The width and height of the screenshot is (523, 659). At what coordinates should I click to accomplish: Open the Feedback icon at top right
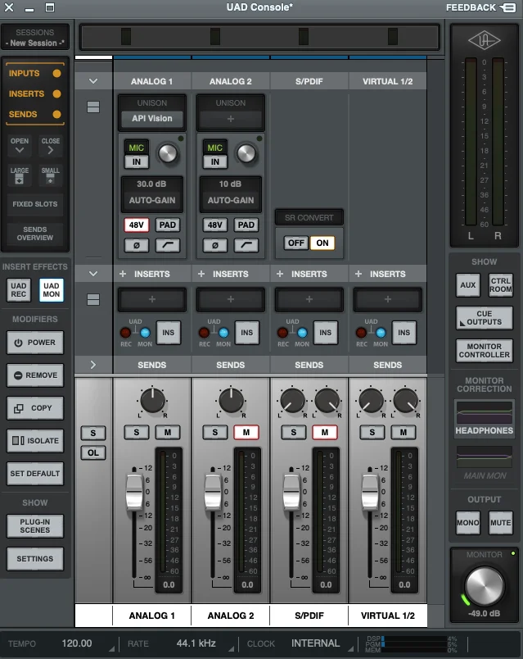point(507,7)
